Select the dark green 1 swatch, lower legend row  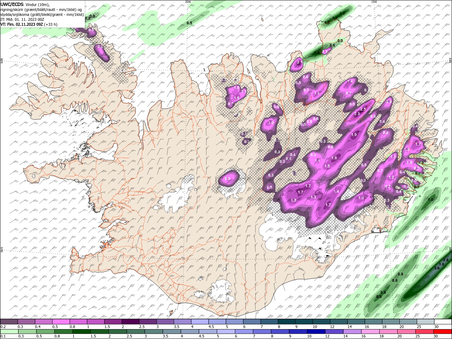81,331
